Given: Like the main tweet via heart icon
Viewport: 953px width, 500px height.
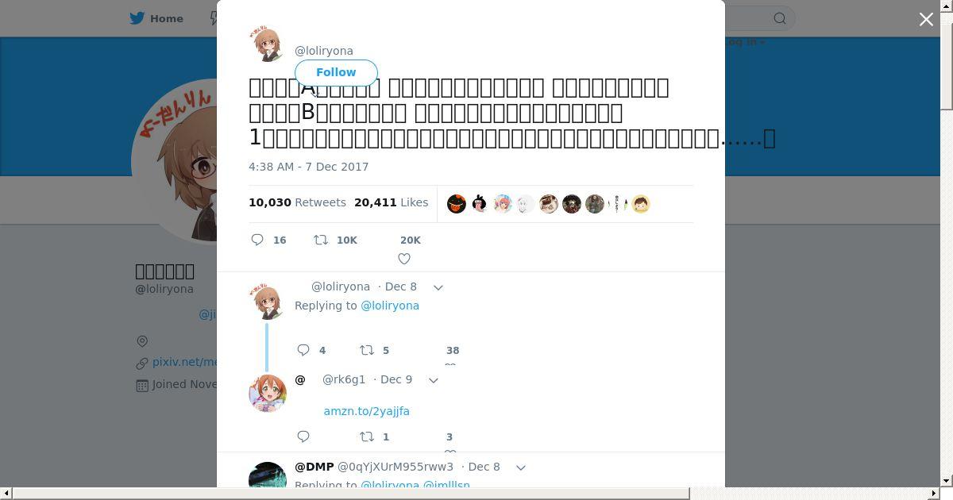Looking at the screenshot, I should [x=403, y=259].
